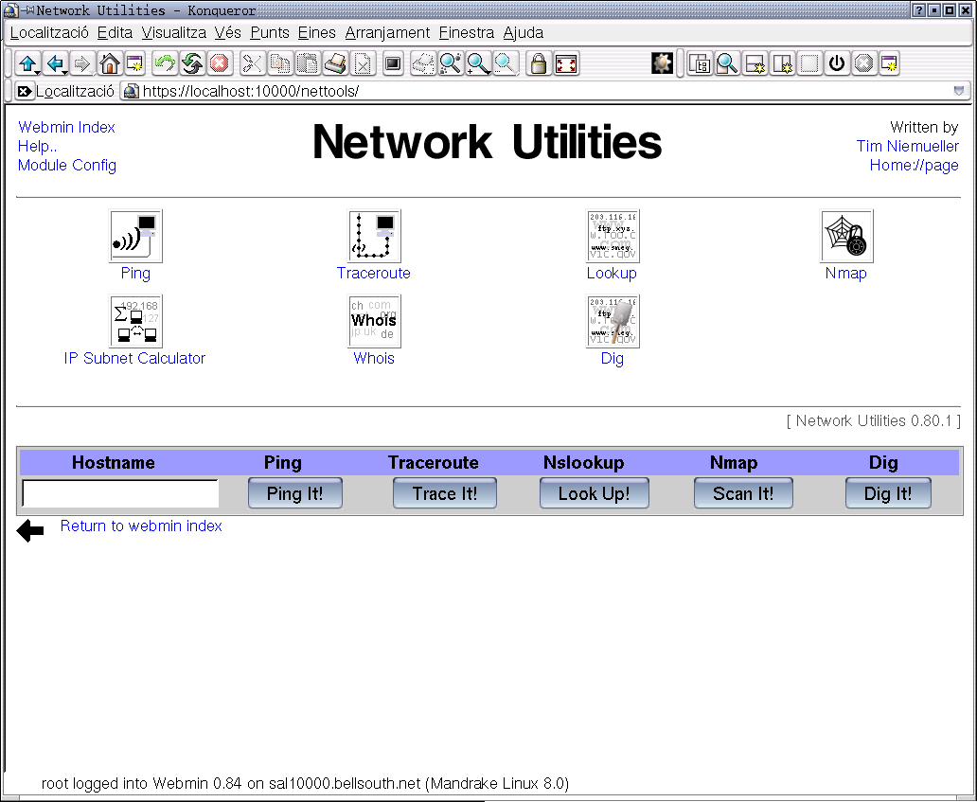Reload the page with the refresh icon

pyautogui.click(x=192, y=63)
